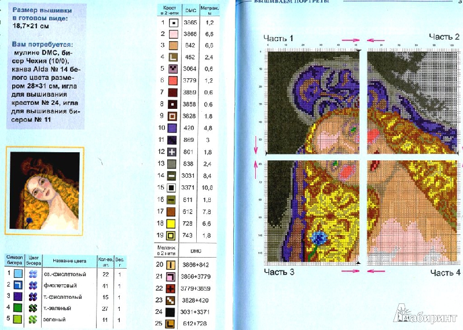This screenshot has width=463, height=330.
Task: Click bead quantity '41' for фиолетовый
Action: 106,286
